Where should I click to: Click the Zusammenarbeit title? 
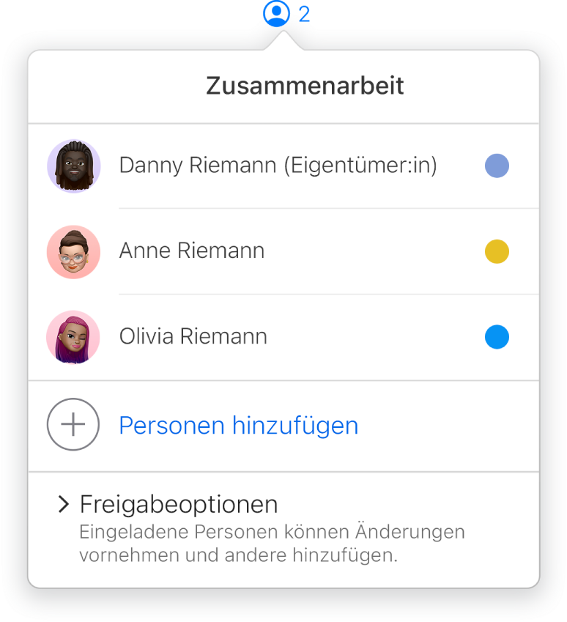[x=305, y=86]
